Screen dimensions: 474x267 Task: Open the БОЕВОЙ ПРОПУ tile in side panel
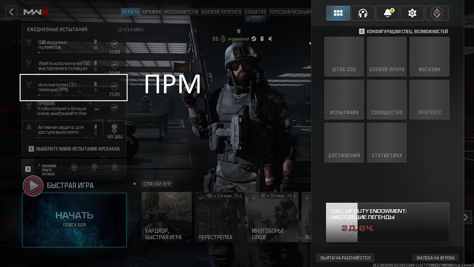(387, 56)
